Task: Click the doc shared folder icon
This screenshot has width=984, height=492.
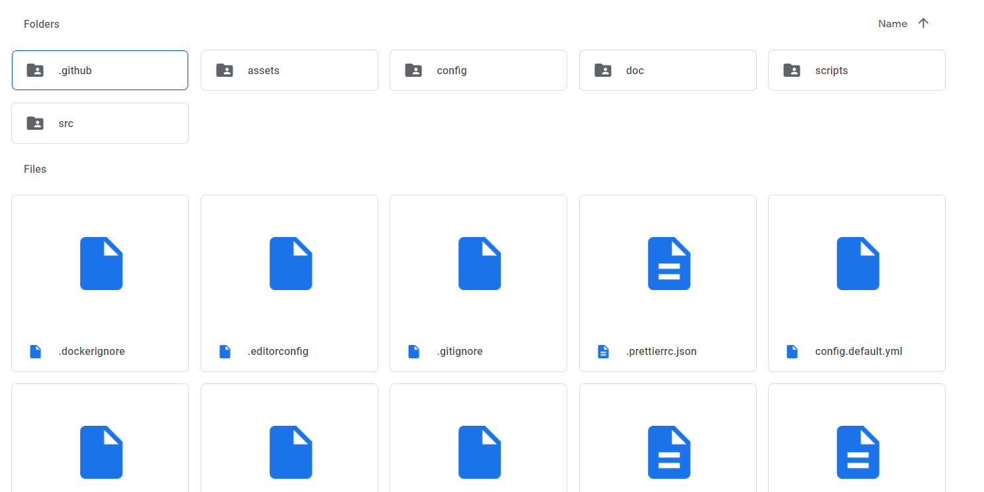Action: tap(603, 70)
